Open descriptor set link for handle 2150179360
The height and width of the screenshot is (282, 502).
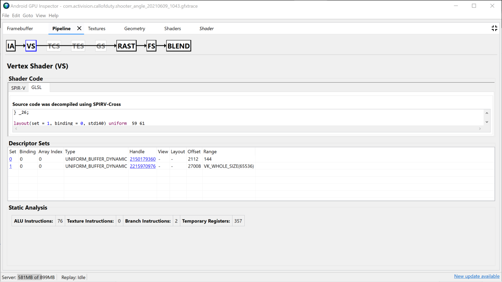point(142,159)
